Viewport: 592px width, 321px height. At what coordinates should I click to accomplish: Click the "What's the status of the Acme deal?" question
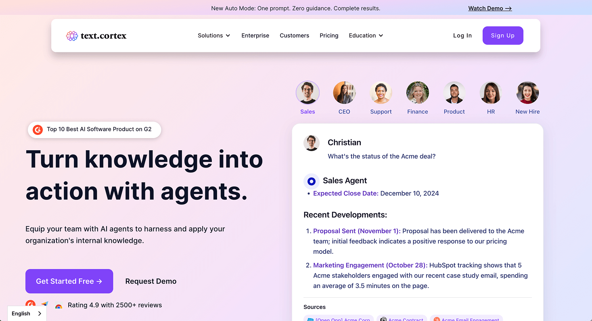click(382, 156)
